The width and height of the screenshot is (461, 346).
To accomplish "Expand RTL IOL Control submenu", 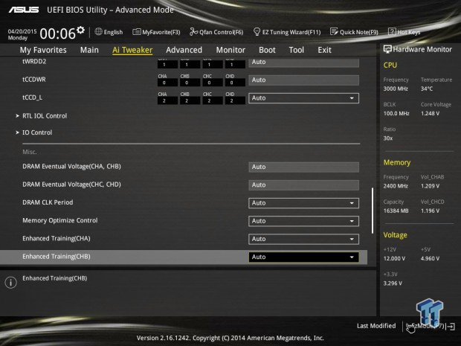I will 45,116.
